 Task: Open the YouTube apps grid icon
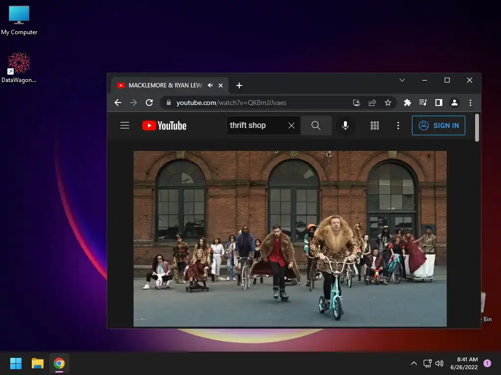(x=375, y=125)
